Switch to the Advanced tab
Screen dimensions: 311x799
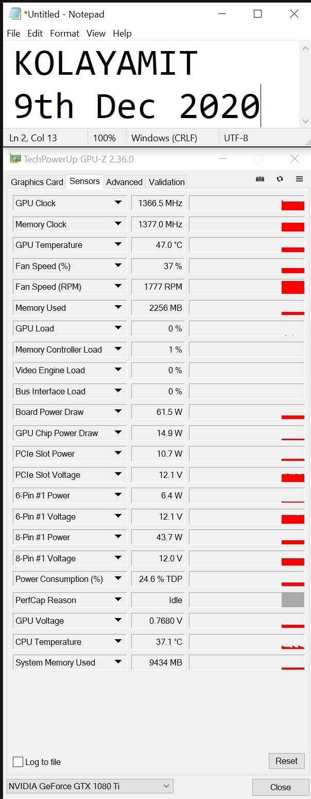coord(124,182)
